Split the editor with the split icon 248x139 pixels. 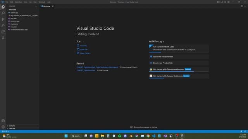click(242, 6)
